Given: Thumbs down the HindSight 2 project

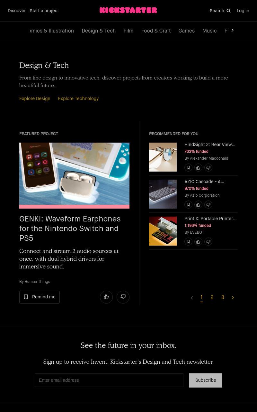Looking at the screenshot, I should (x=208, y=168).
